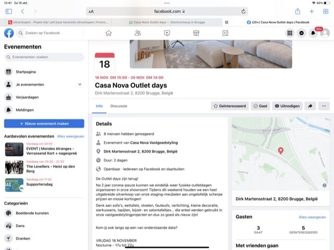Select the Casa Nova Outlet days Facebook tab
334x250 pixels.
click(x=278, y=22)
